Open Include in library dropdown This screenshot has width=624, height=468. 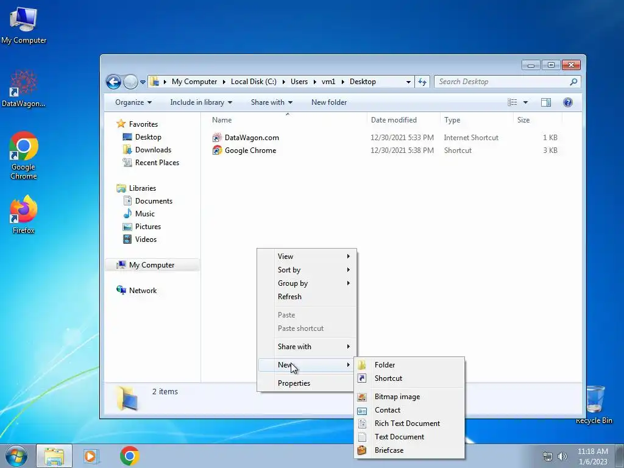click(x=201, y=102)
